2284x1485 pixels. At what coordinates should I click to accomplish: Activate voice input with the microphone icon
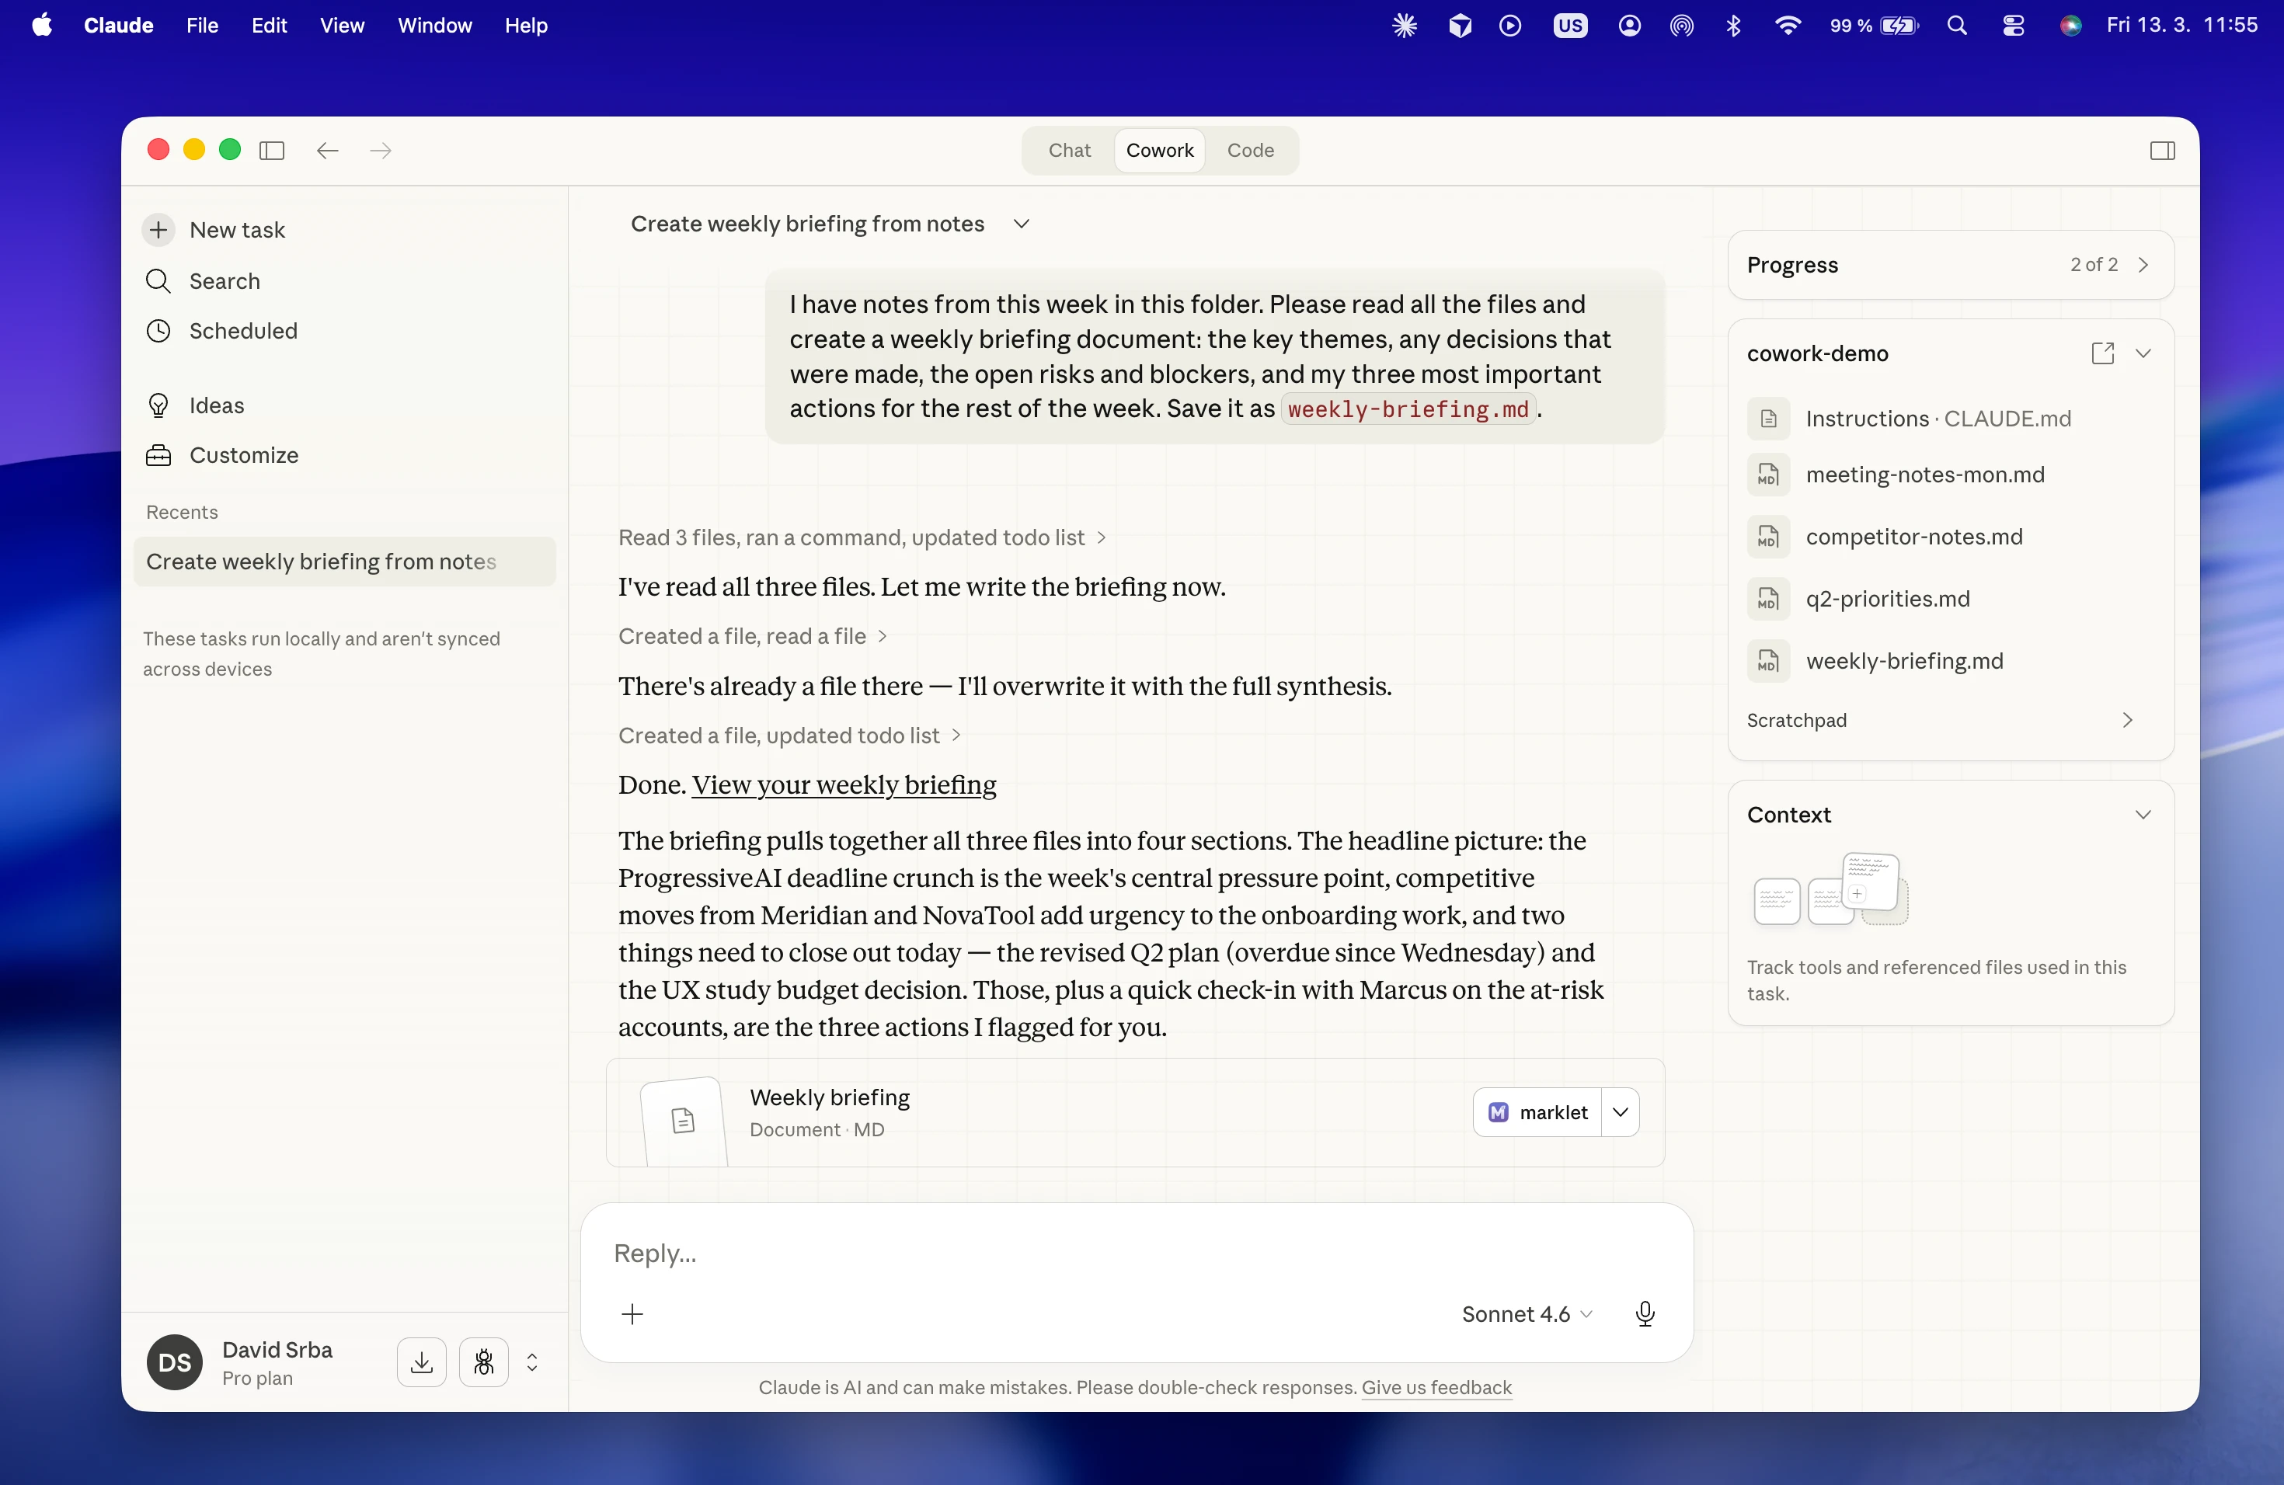tap(1645, 1314)
